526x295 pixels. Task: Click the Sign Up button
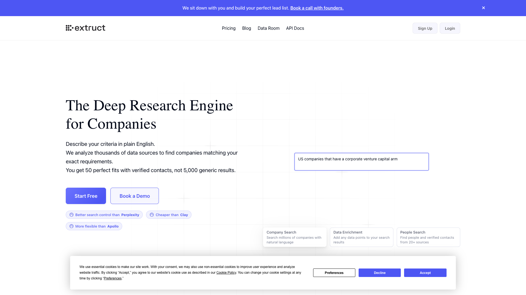click(425, 28)
